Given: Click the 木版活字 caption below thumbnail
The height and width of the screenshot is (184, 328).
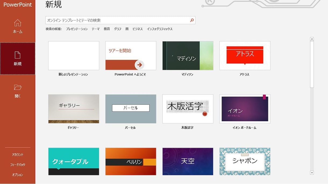Looking at the screenshot, I should tap(187, 128).
